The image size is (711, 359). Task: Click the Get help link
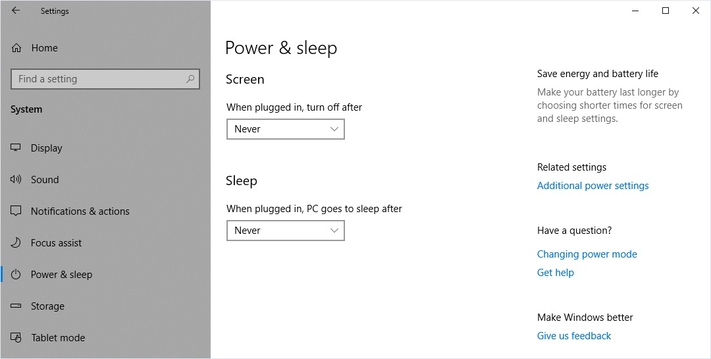pyautogui.click(x=556, y=273)
